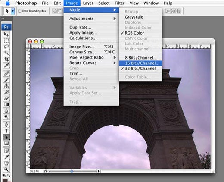Choose Duplicate... from Image menu
The height and width of the screenshot is (182, 224).
tap(91, 27)
